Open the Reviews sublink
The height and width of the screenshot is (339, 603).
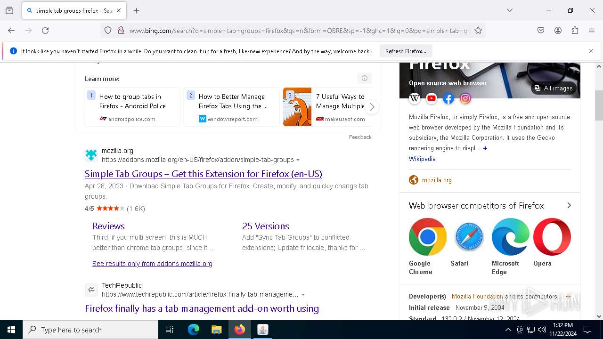point(108,226)
